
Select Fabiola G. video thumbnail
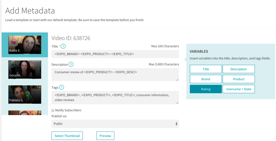coord(25,94)
